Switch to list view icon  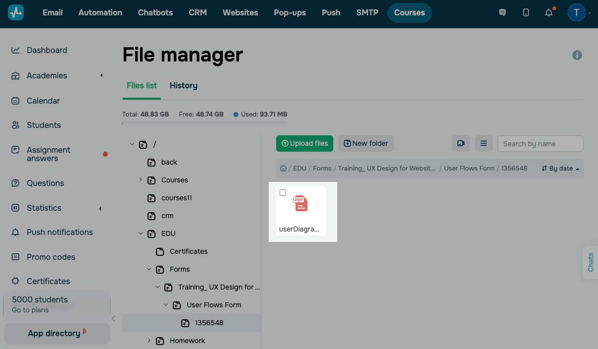coord(483,144)
